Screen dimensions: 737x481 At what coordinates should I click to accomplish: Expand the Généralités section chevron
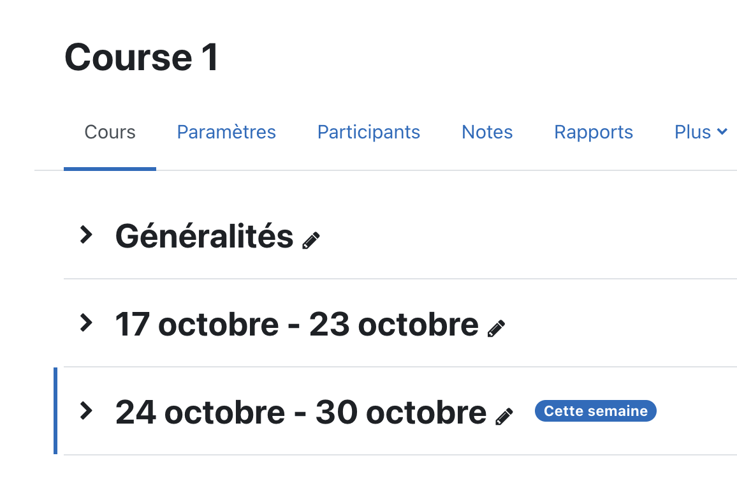tap(86, 235)
